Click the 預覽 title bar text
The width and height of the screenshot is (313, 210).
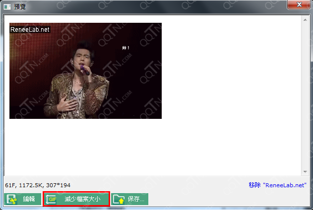[20, 5]
